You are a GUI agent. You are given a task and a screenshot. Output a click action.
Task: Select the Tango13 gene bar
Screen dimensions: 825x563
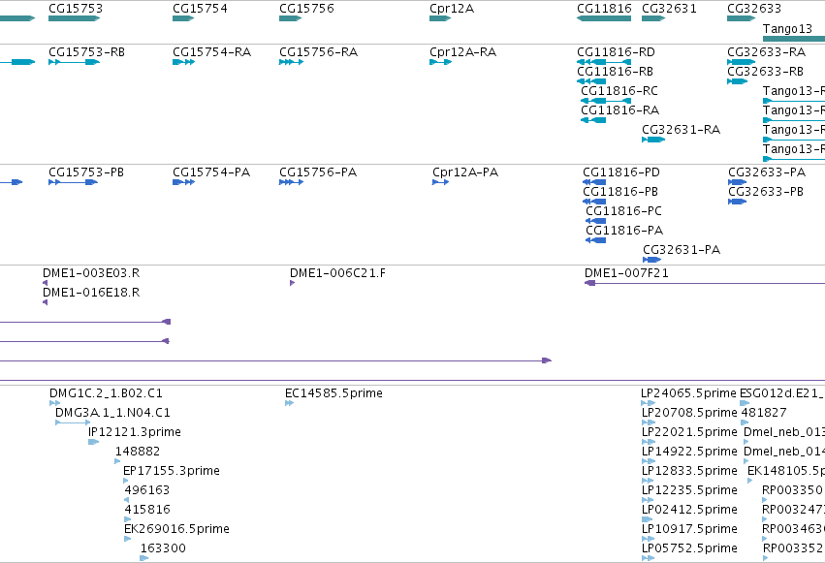794,39
